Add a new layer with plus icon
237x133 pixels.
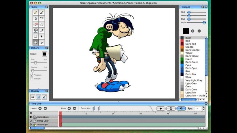[x=40, y=108]
